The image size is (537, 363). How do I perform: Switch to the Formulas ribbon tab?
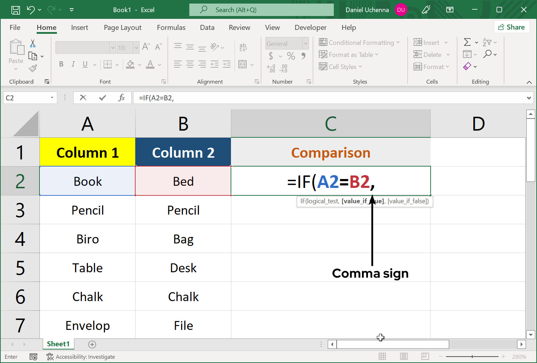pyautogui.click(x=171, y=27)
